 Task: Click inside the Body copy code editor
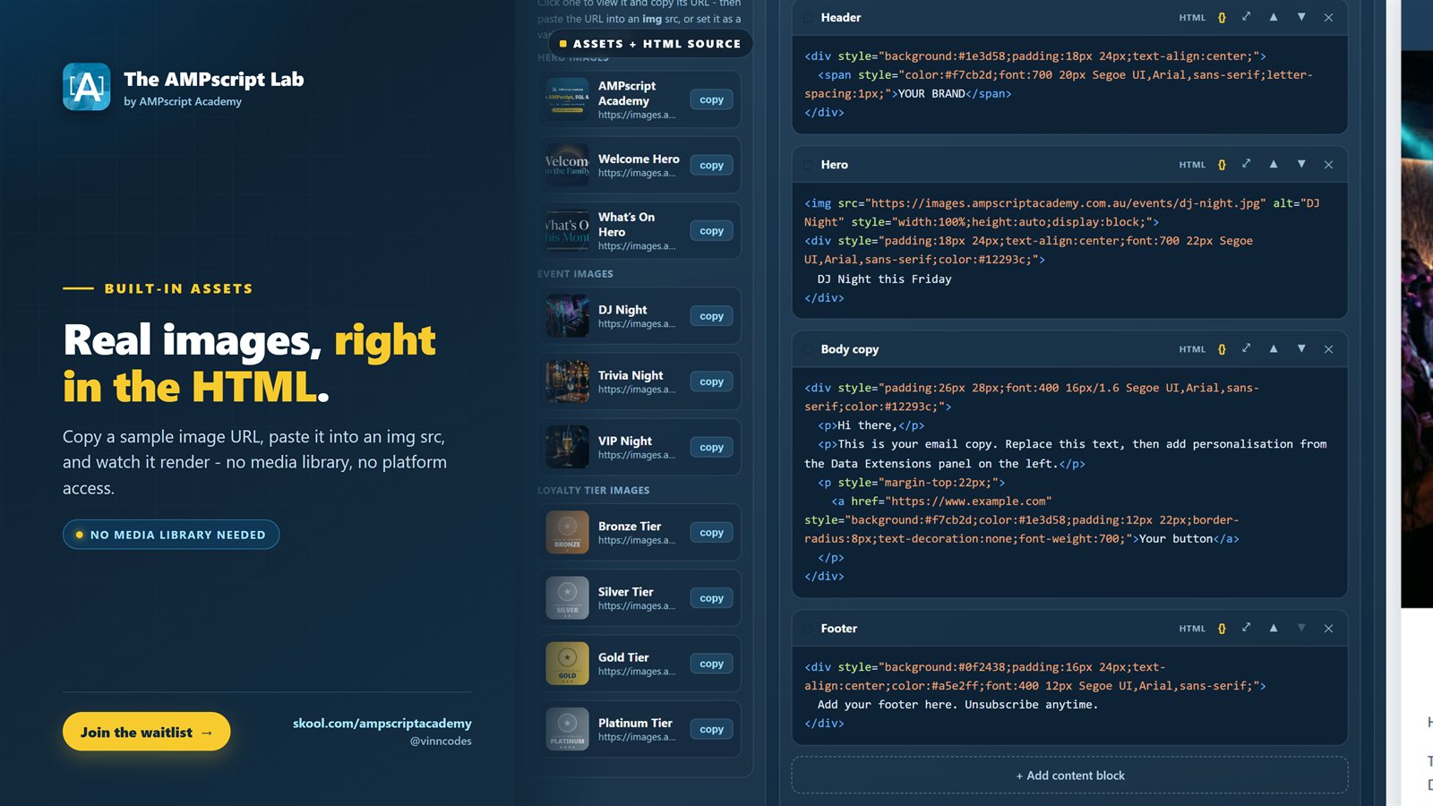coord(1069,482)
